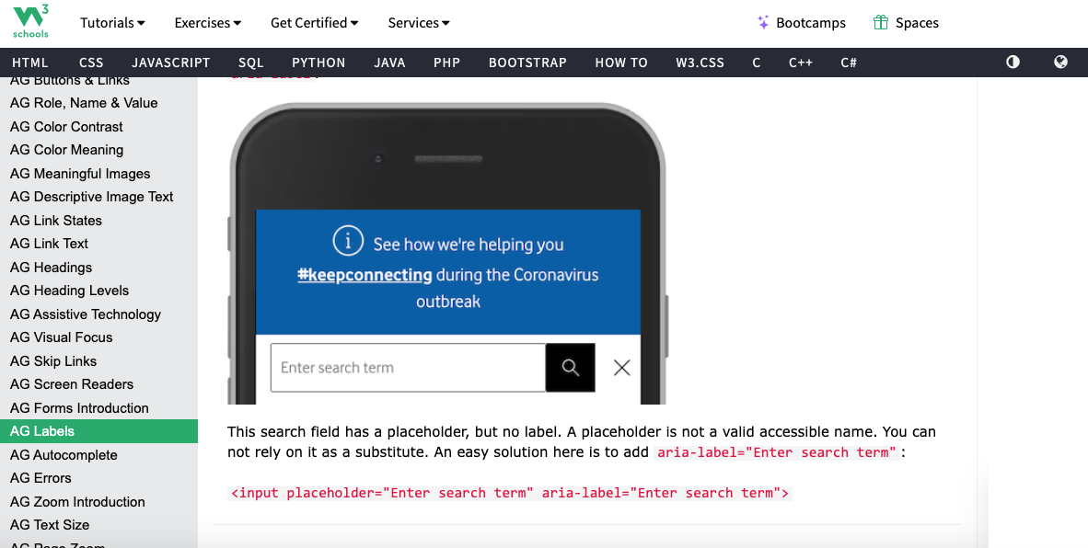
Task: Click the globe language icon
Action: 1060,62
